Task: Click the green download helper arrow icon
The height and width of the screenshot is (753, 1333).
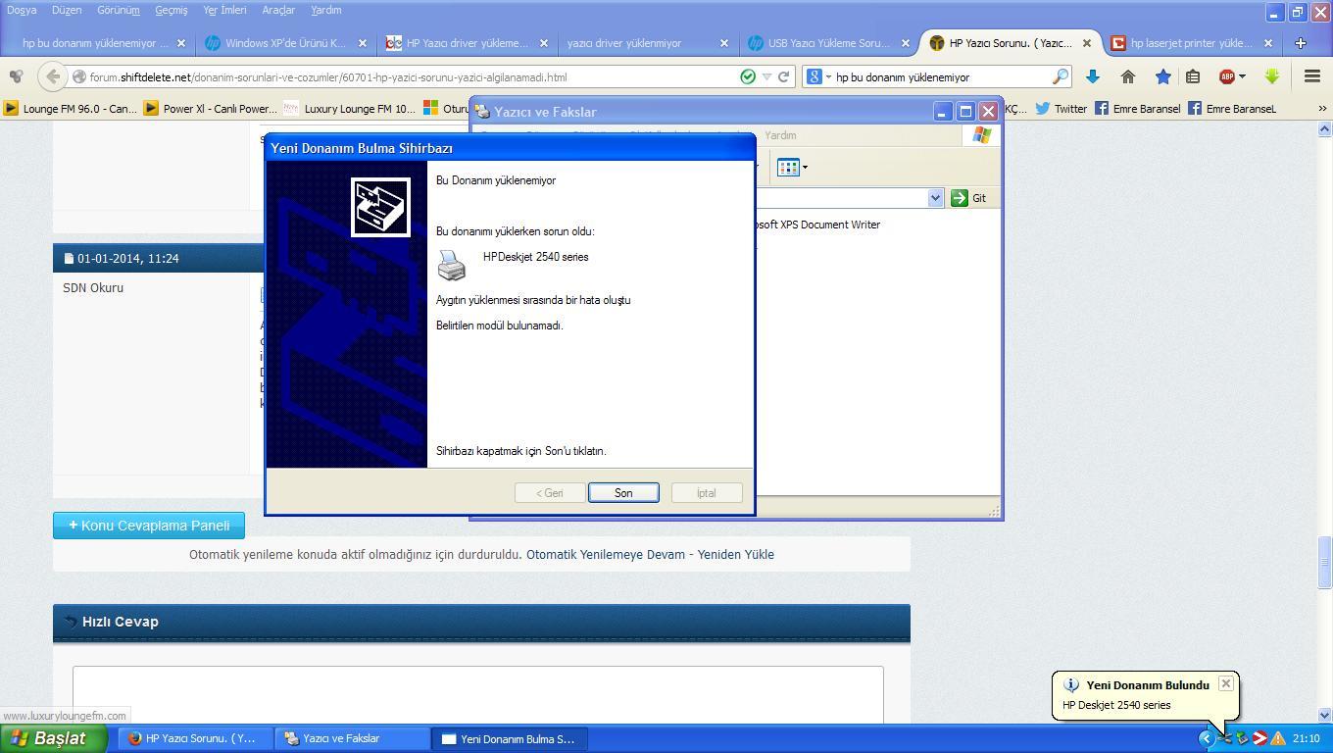Action: point(1272,76)
